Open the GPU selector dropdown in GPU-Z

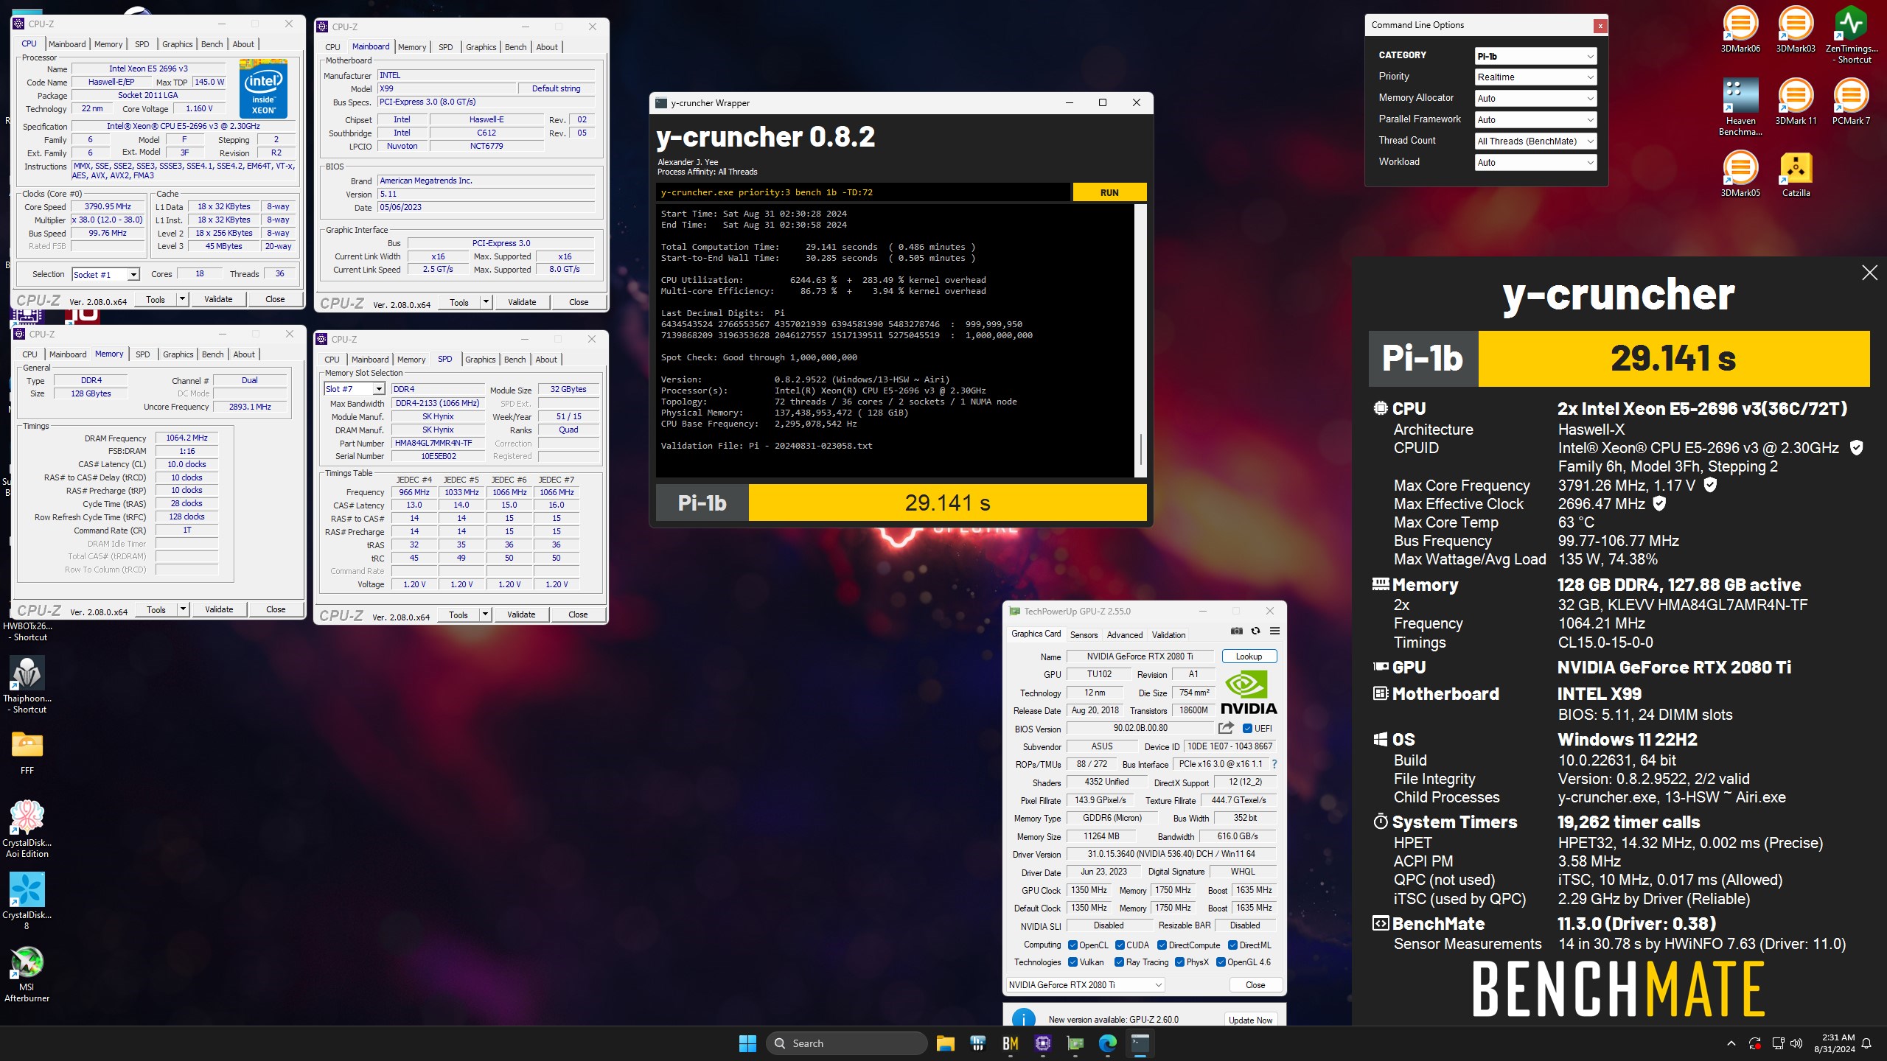(1085, 985)
